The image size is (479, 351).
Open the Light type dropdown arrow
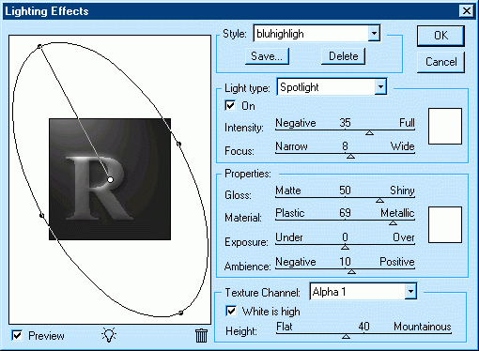pos(380,87)
